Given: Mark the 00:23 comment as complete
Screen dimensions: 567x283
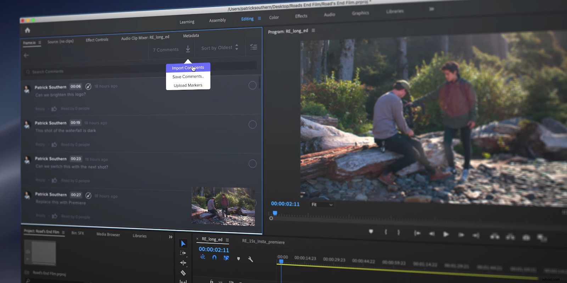Looking at the screenshot, I should [252, 163].
